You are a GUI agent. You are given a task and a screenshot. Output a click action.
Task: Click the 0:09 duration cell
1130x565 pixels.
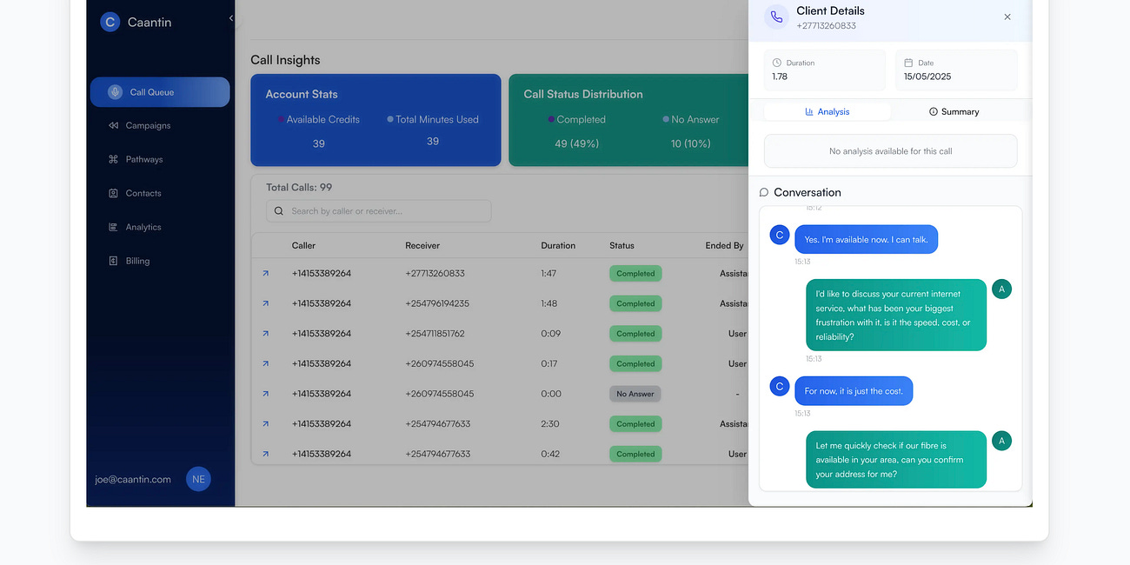point(550,334)
